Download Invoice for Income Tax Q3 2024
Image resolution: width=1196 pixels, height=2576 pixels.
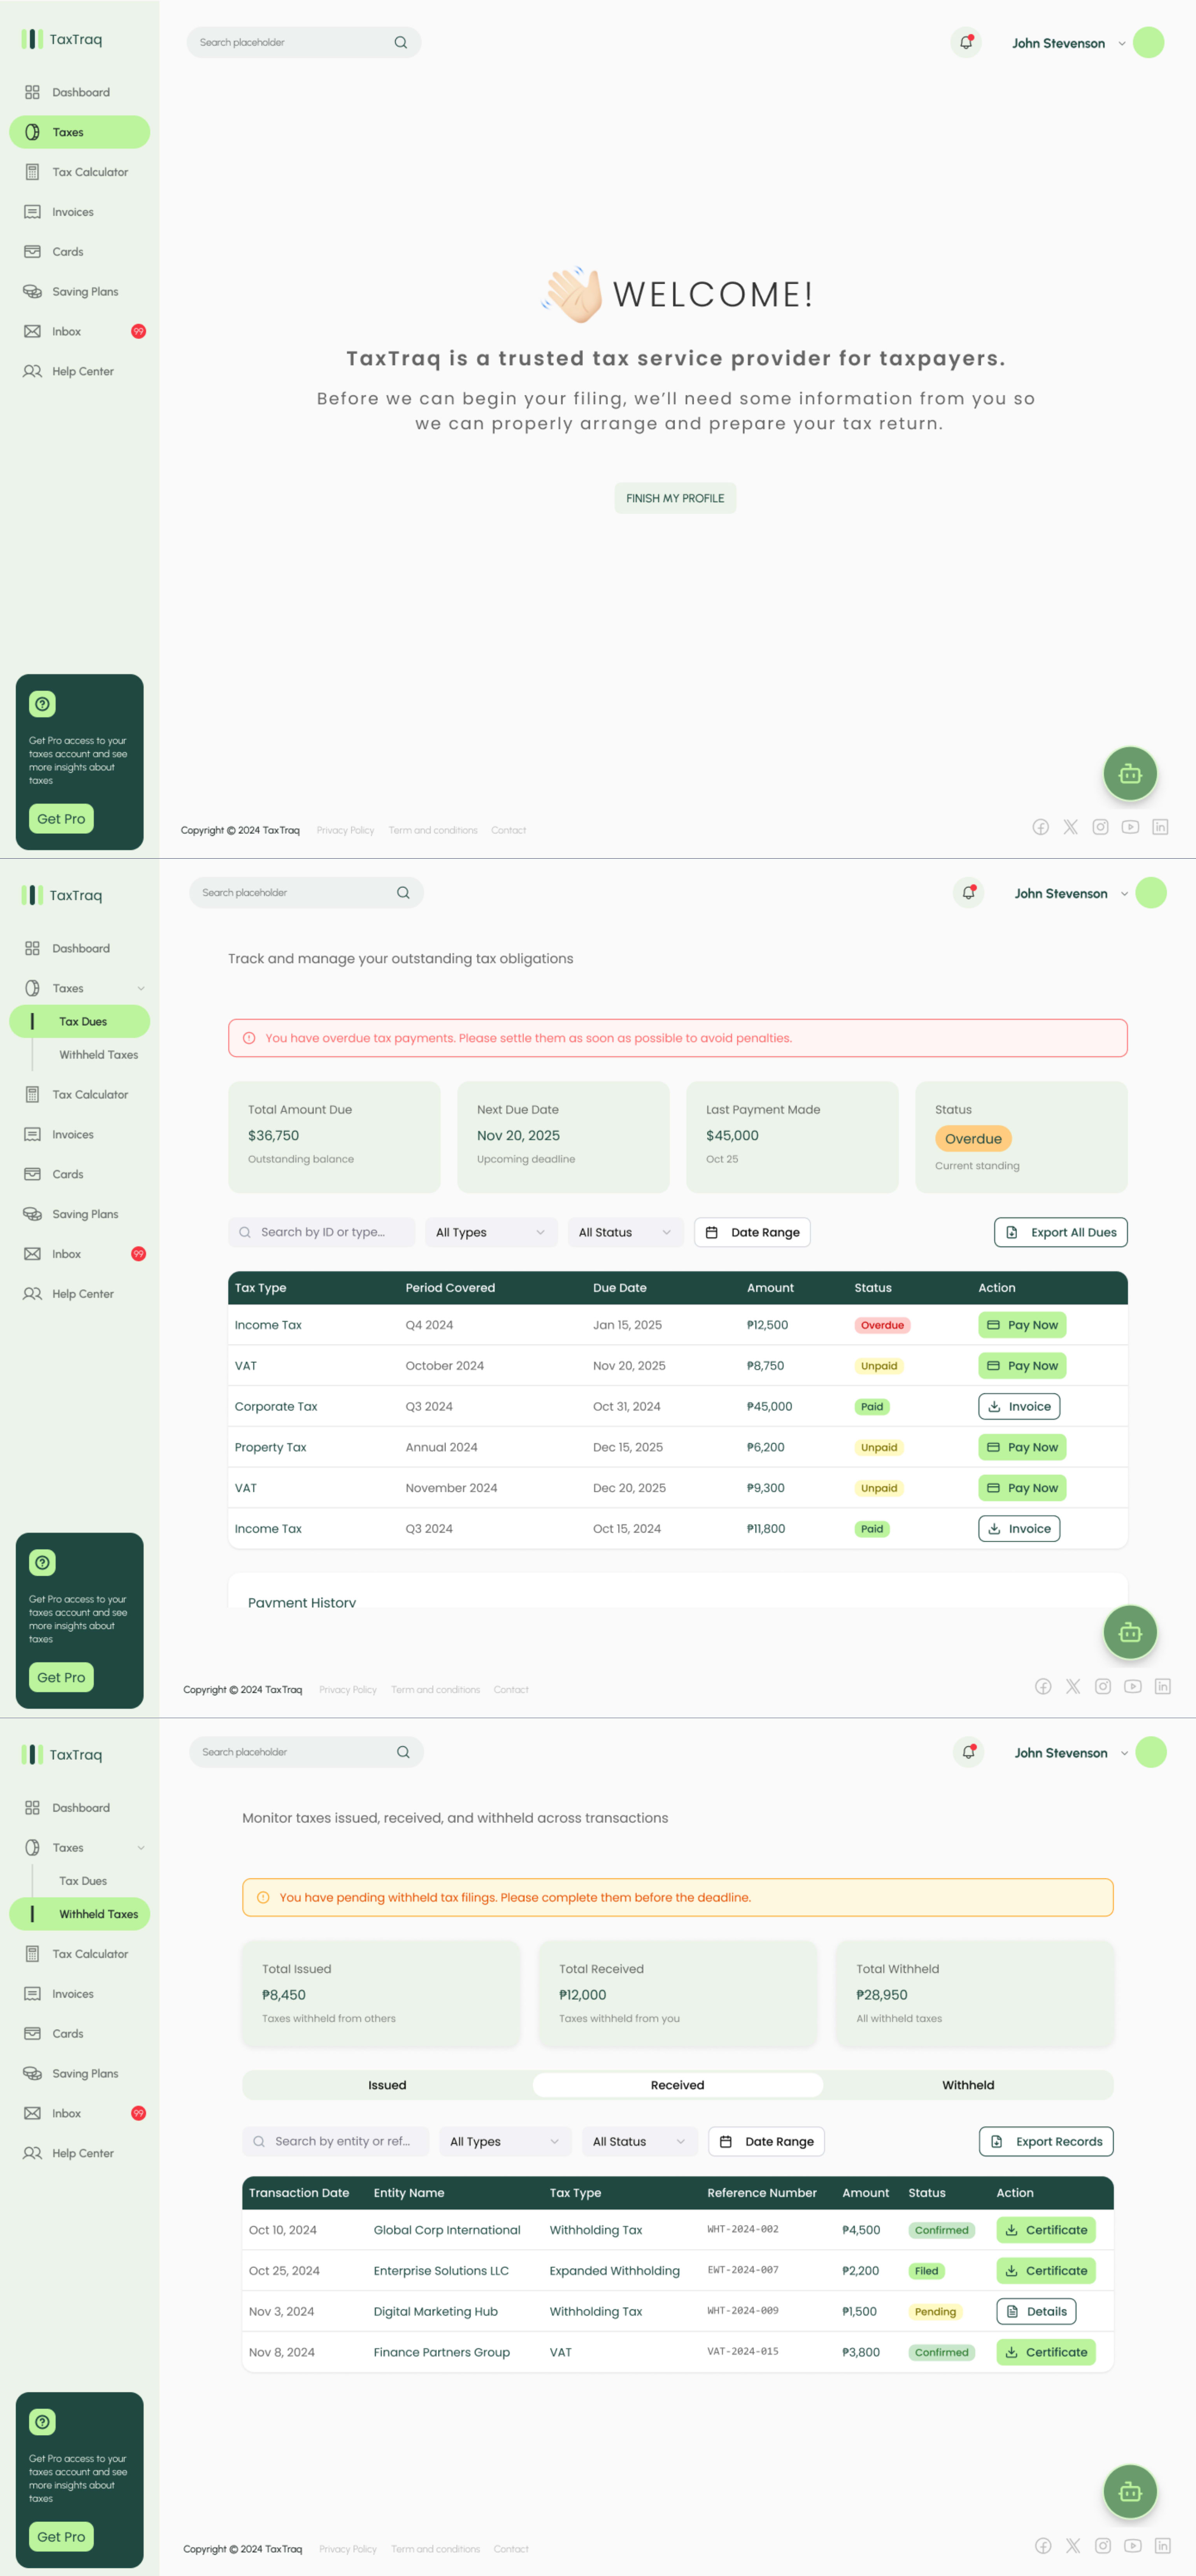coord(1019,1528)
